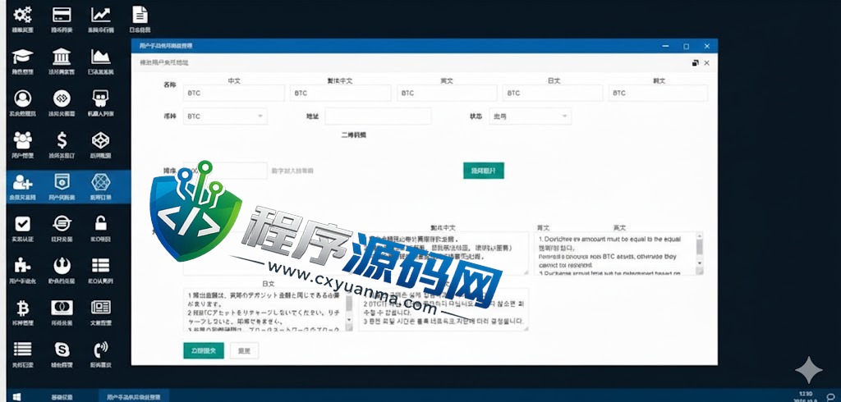This screenshot has width=841, height=402.
Task: Open the BTC currency dropdown
Action: click(x=225, y=116)
